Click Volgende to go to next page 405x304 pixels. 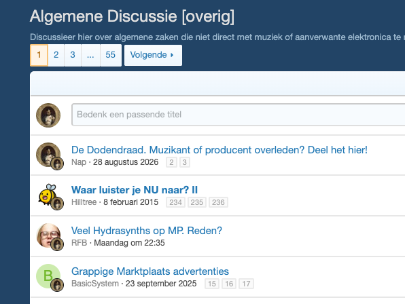(x=153, y=55)
